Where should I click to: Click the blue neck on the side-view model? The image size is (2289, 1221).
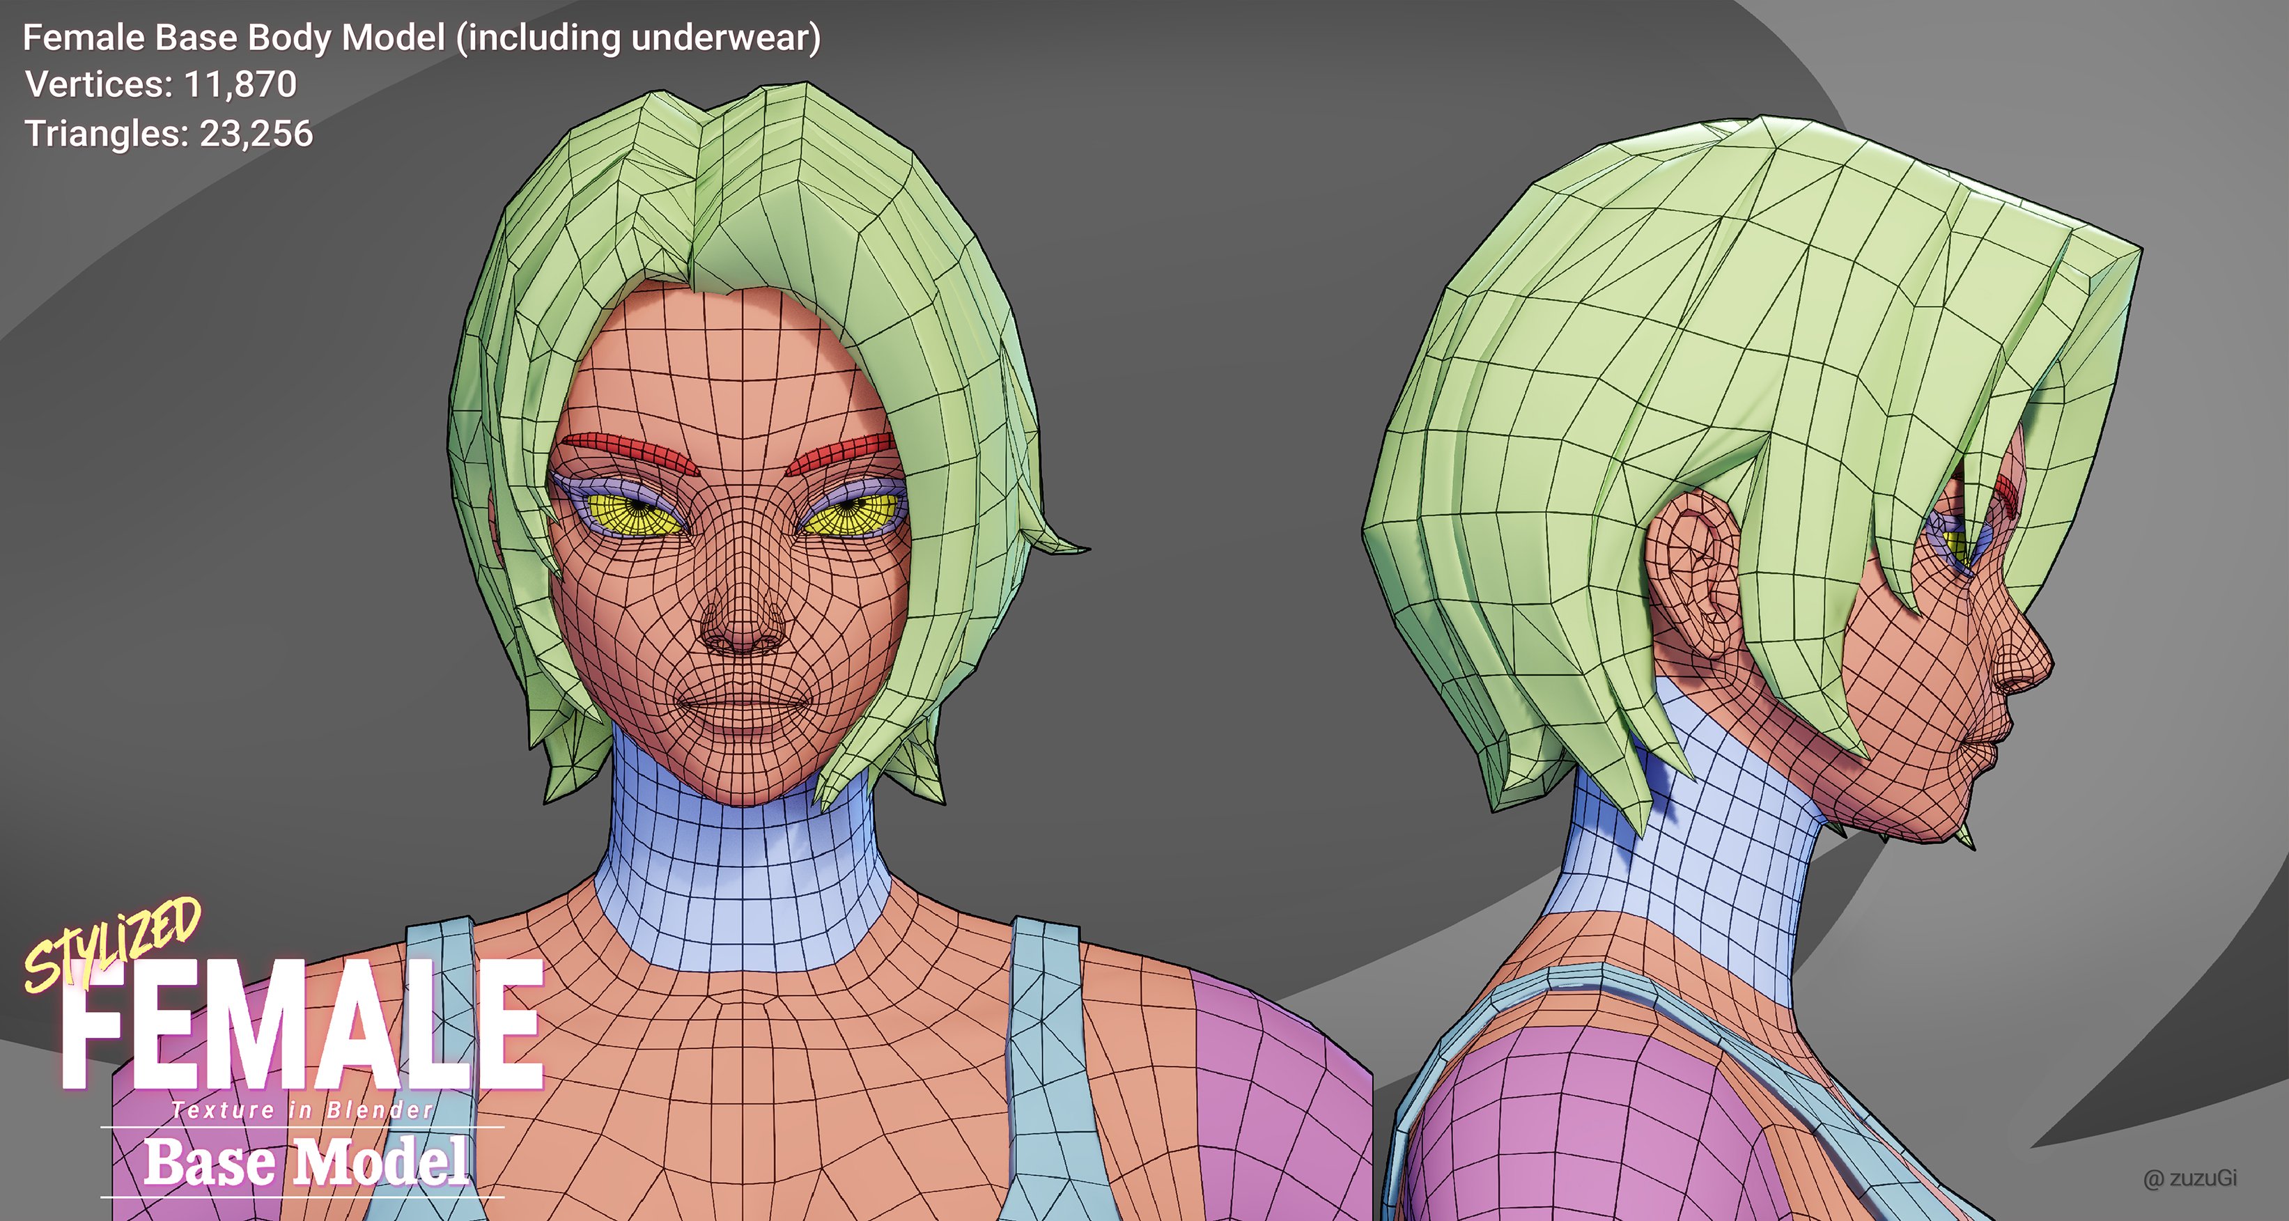click(1689, 853)
